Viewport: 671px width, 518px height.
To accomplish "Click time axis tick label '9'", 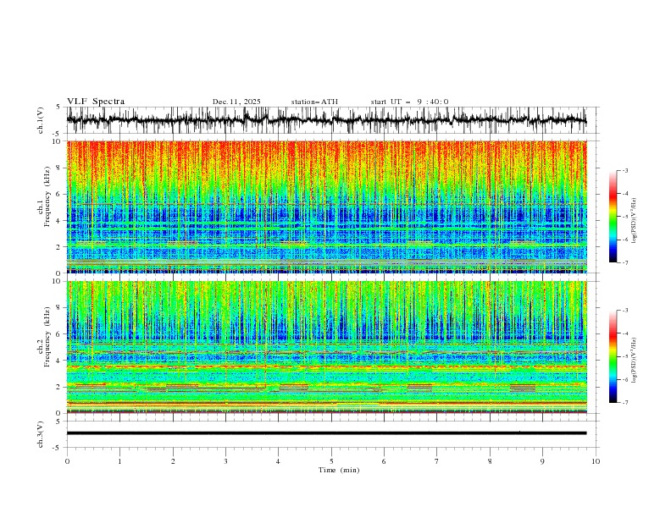I will coord(542,461).
